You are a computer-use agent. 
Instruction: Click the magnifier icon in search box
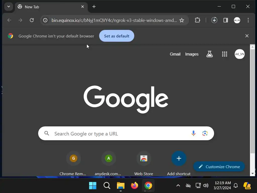47,133
